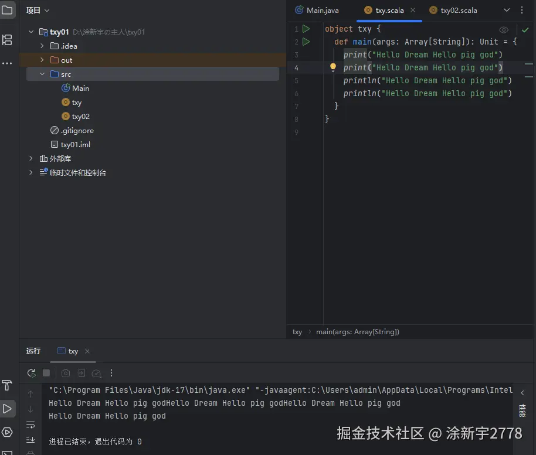Toggle scroll to end of console
Viewport: 536px width, 455px height.
30,440
